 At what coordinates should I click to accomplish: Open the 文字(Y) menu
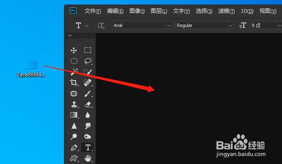tap(181, 11)
